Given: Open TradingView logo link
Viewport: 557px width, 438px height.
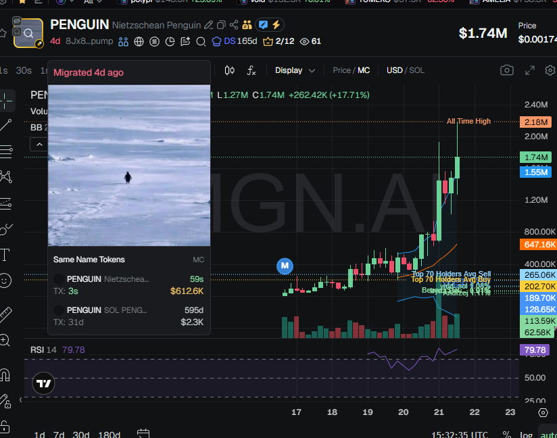Looking at the screenshot, I should click(x=44, y=383).
